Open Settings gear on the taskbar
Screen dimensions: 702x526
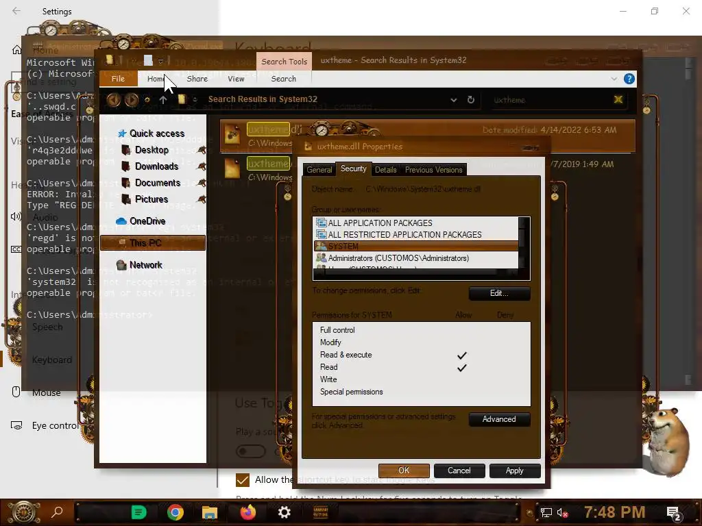coord(285,512)
